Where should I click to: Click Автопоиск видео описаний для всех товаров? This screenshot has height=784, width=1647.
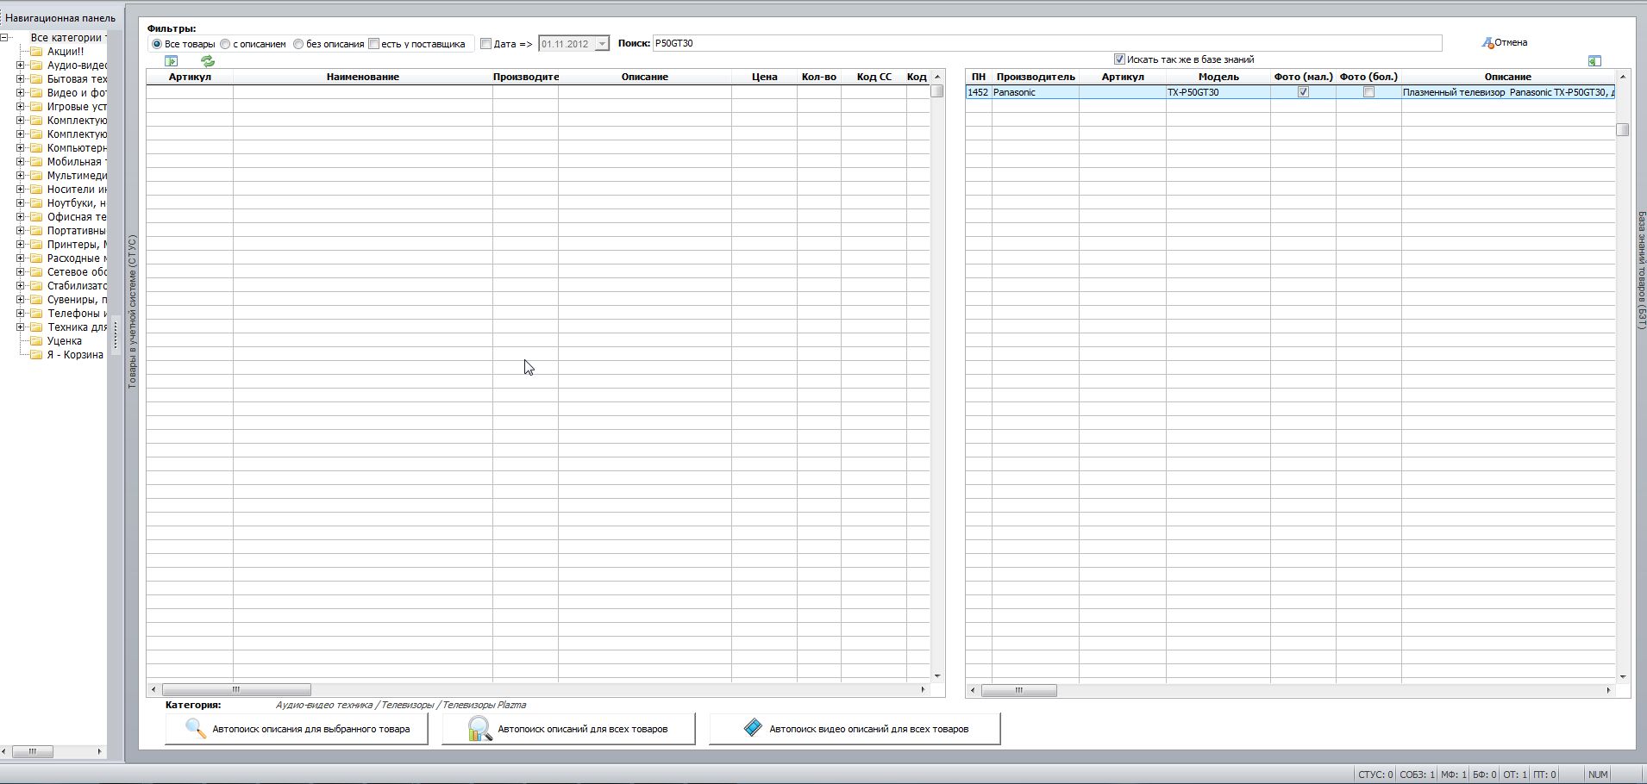tap(855, 729)
